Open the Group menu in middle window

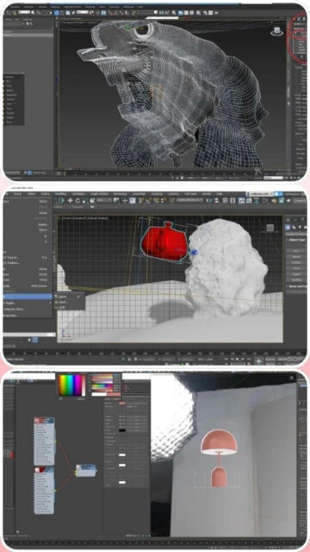(17, 194)
